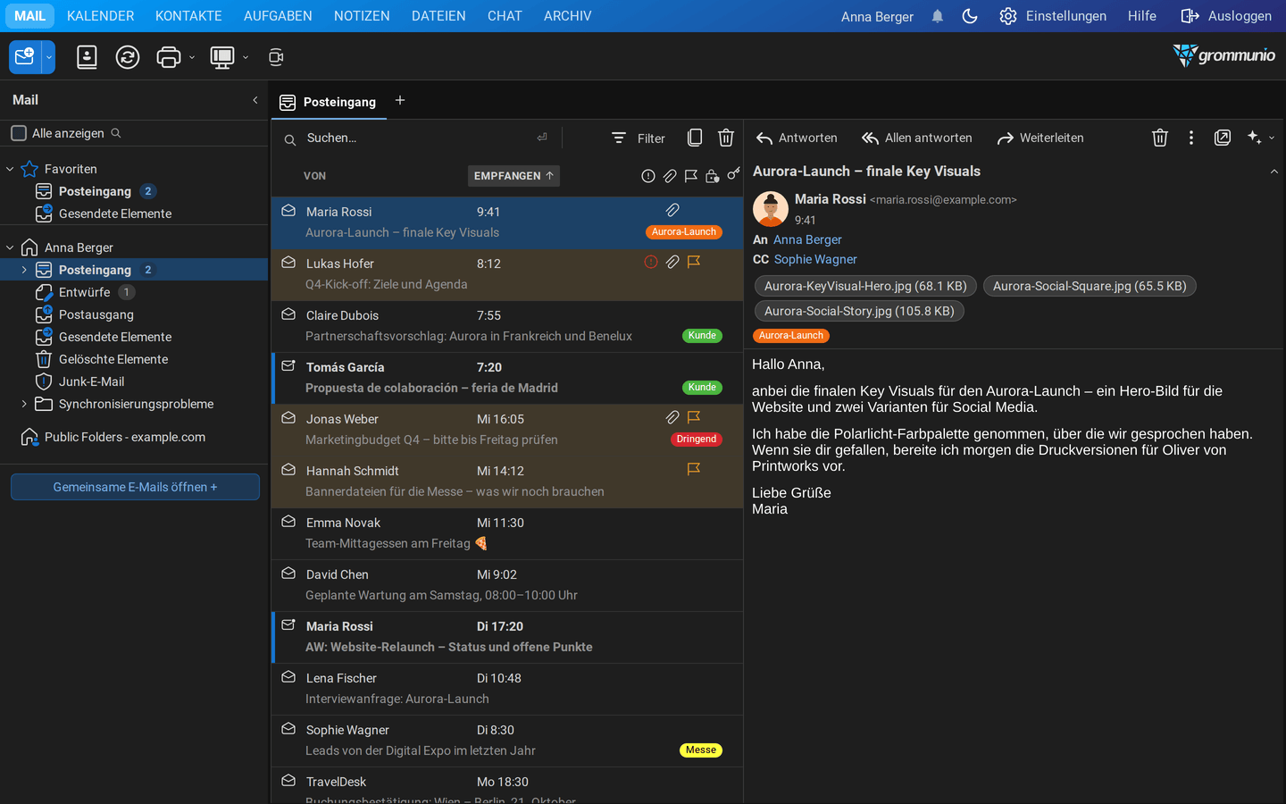Click the printer icon in the toolbar
Screen dimensions: 1286x804
[x=168, y=57]
